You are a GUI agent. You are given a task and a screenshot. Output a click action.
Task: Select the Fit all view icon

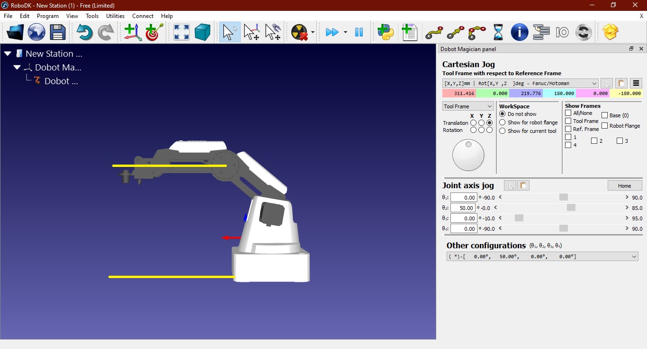pos(181,32)
